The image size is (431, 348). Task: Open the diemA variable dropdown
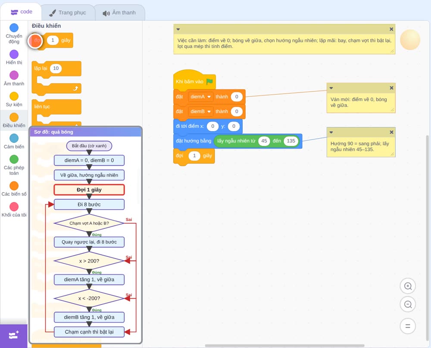(200, 97)
